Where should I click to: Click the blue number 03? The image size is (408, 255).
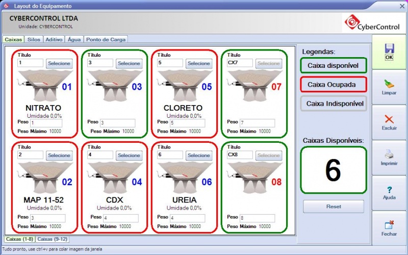(x=137, y=87)
